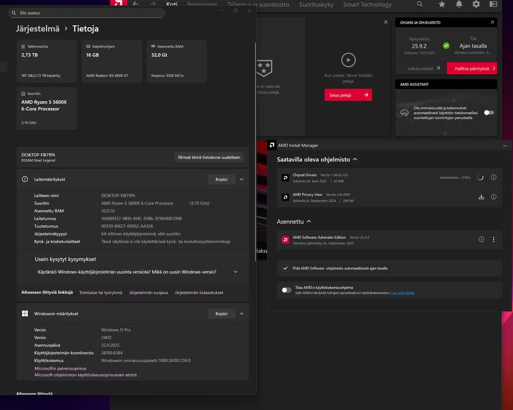Open Microsoft-ohjelmiston käyttöoikeussopimuksen ehdot link

click(x=85, y=375)
